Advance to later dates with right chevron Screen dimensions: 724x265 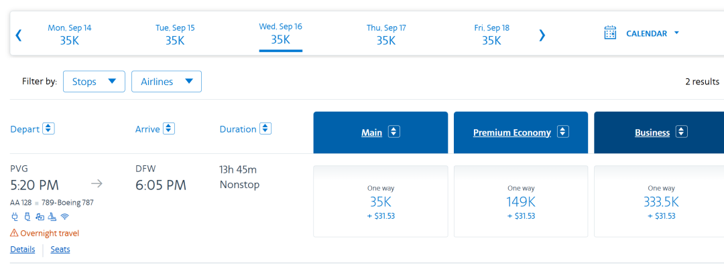click(x=542, y=35)
